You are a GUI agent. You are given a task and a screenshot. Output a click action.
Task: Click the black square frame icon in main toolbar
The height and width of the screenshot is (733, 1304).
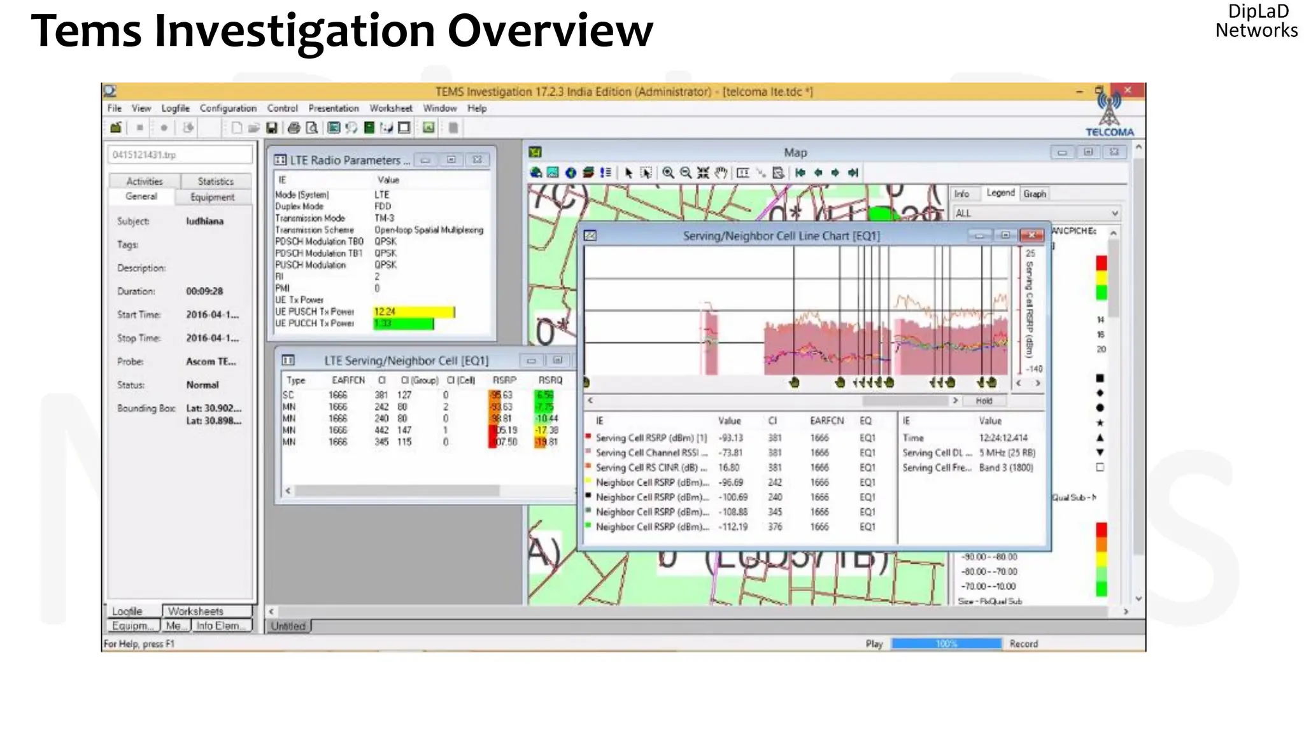(404, 128)
